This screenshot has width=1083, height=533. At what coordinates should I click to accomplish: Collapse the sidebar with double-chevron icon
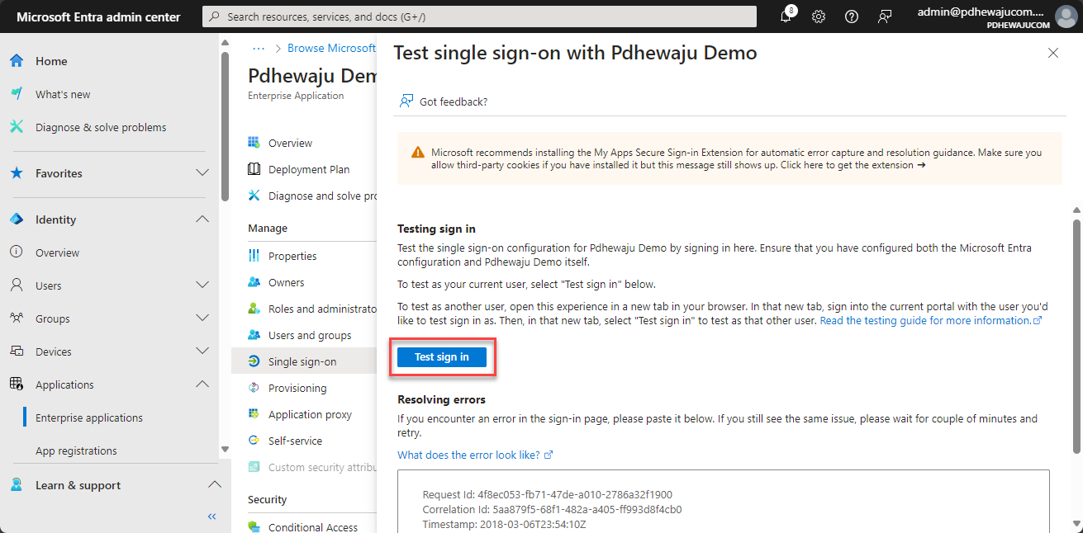pyautogui.click(x=211, y=516)
